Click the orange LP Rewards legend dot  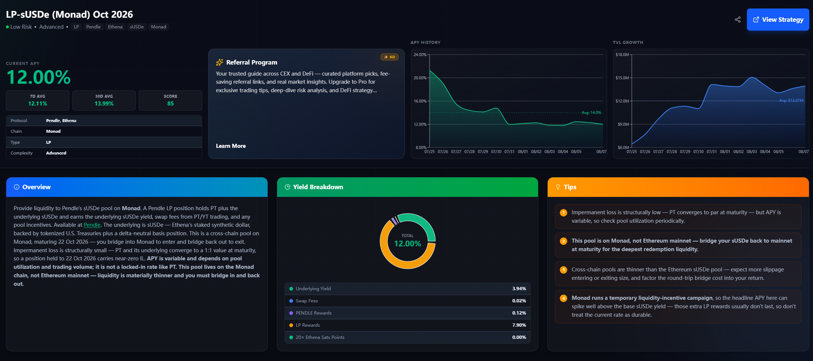pyautogui.click(x=291, y=325)
